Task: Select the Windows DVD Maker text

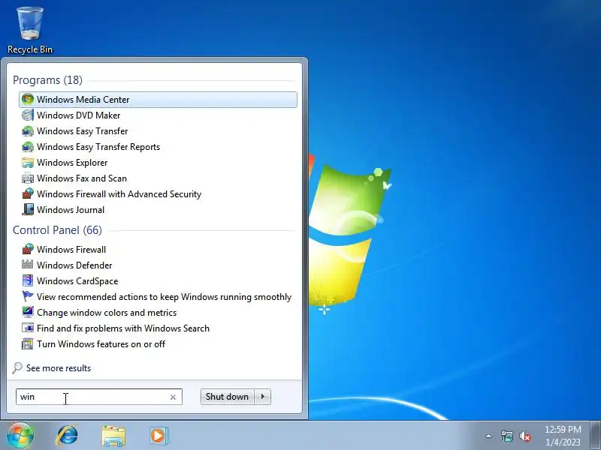Action: (79, 115)
